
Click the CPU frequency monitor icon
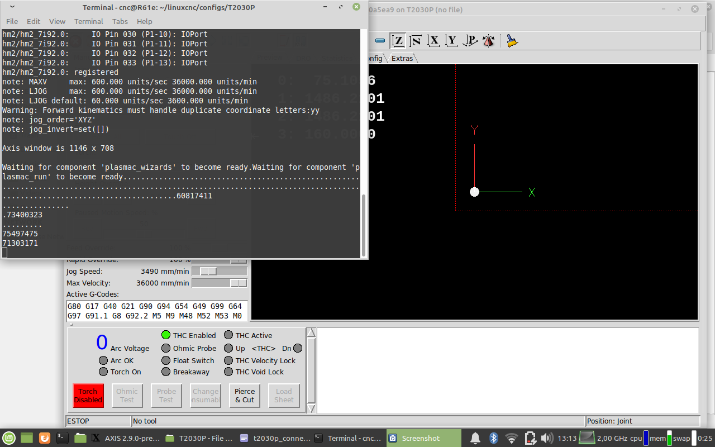pos(587,438)
